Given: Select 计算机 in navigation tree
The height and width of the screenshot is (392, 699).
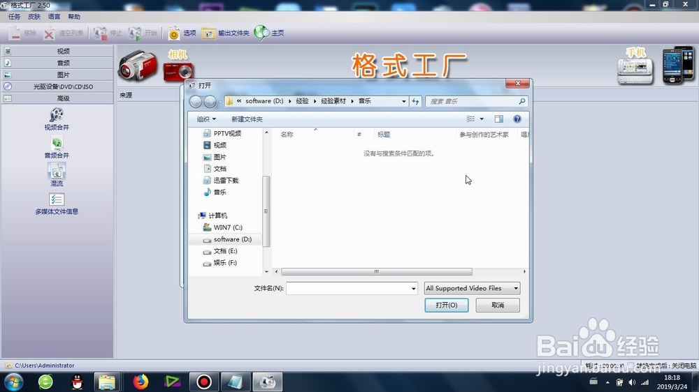Looking at the screenshot, I should click(x=213, y=216).
